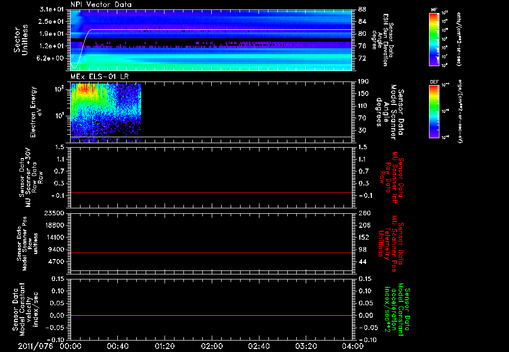
Task: Click the "88" elevation angle tick
Action: [362, 9]
